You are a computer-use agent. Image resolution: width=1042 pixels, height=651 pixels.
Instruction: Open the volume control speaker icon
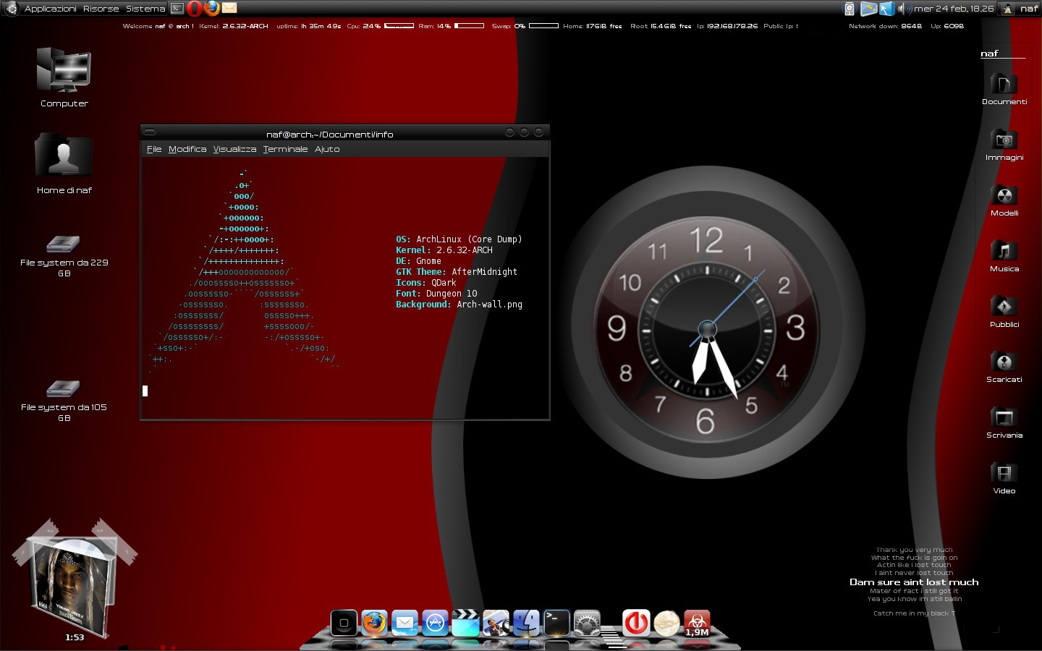point(905,9)
